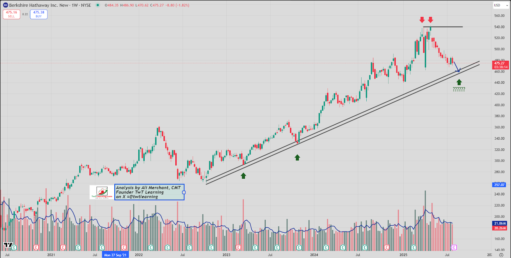Click the 0.22 spread value
The height and width of the screenshot is (258, 511).
[x=25, y=14]
